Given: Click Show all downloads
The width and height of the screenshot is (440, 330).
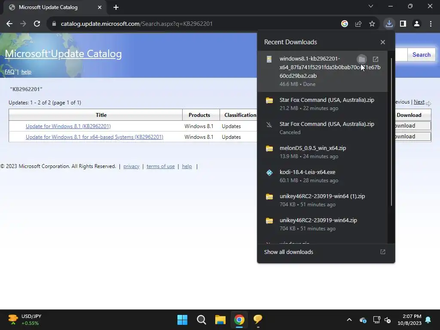Looking at the screenshot, I should click(326, 252).
